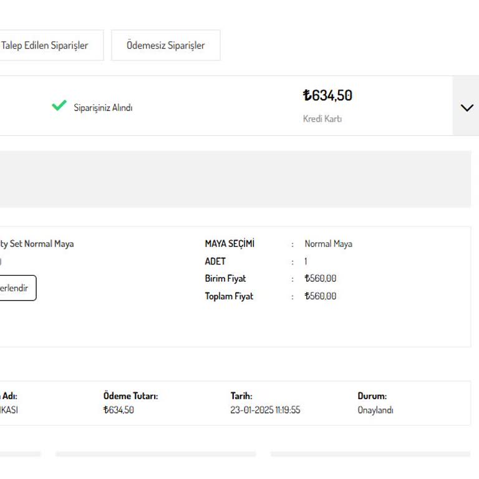Screen dimensions: 479x479
Task: Click the MAYA SEÇİMİ label
Action: (x=230, y=244)
